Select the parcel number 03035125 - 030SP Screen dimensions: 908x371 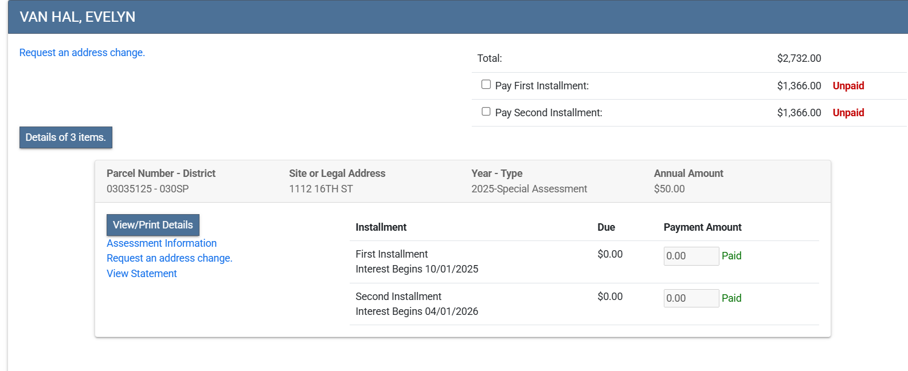click(x=147, y=189)
